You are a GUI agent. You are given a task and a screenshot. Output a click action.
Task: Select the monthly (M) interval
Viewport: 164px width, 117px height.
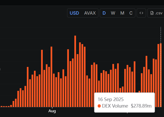(x=122, y=13)
